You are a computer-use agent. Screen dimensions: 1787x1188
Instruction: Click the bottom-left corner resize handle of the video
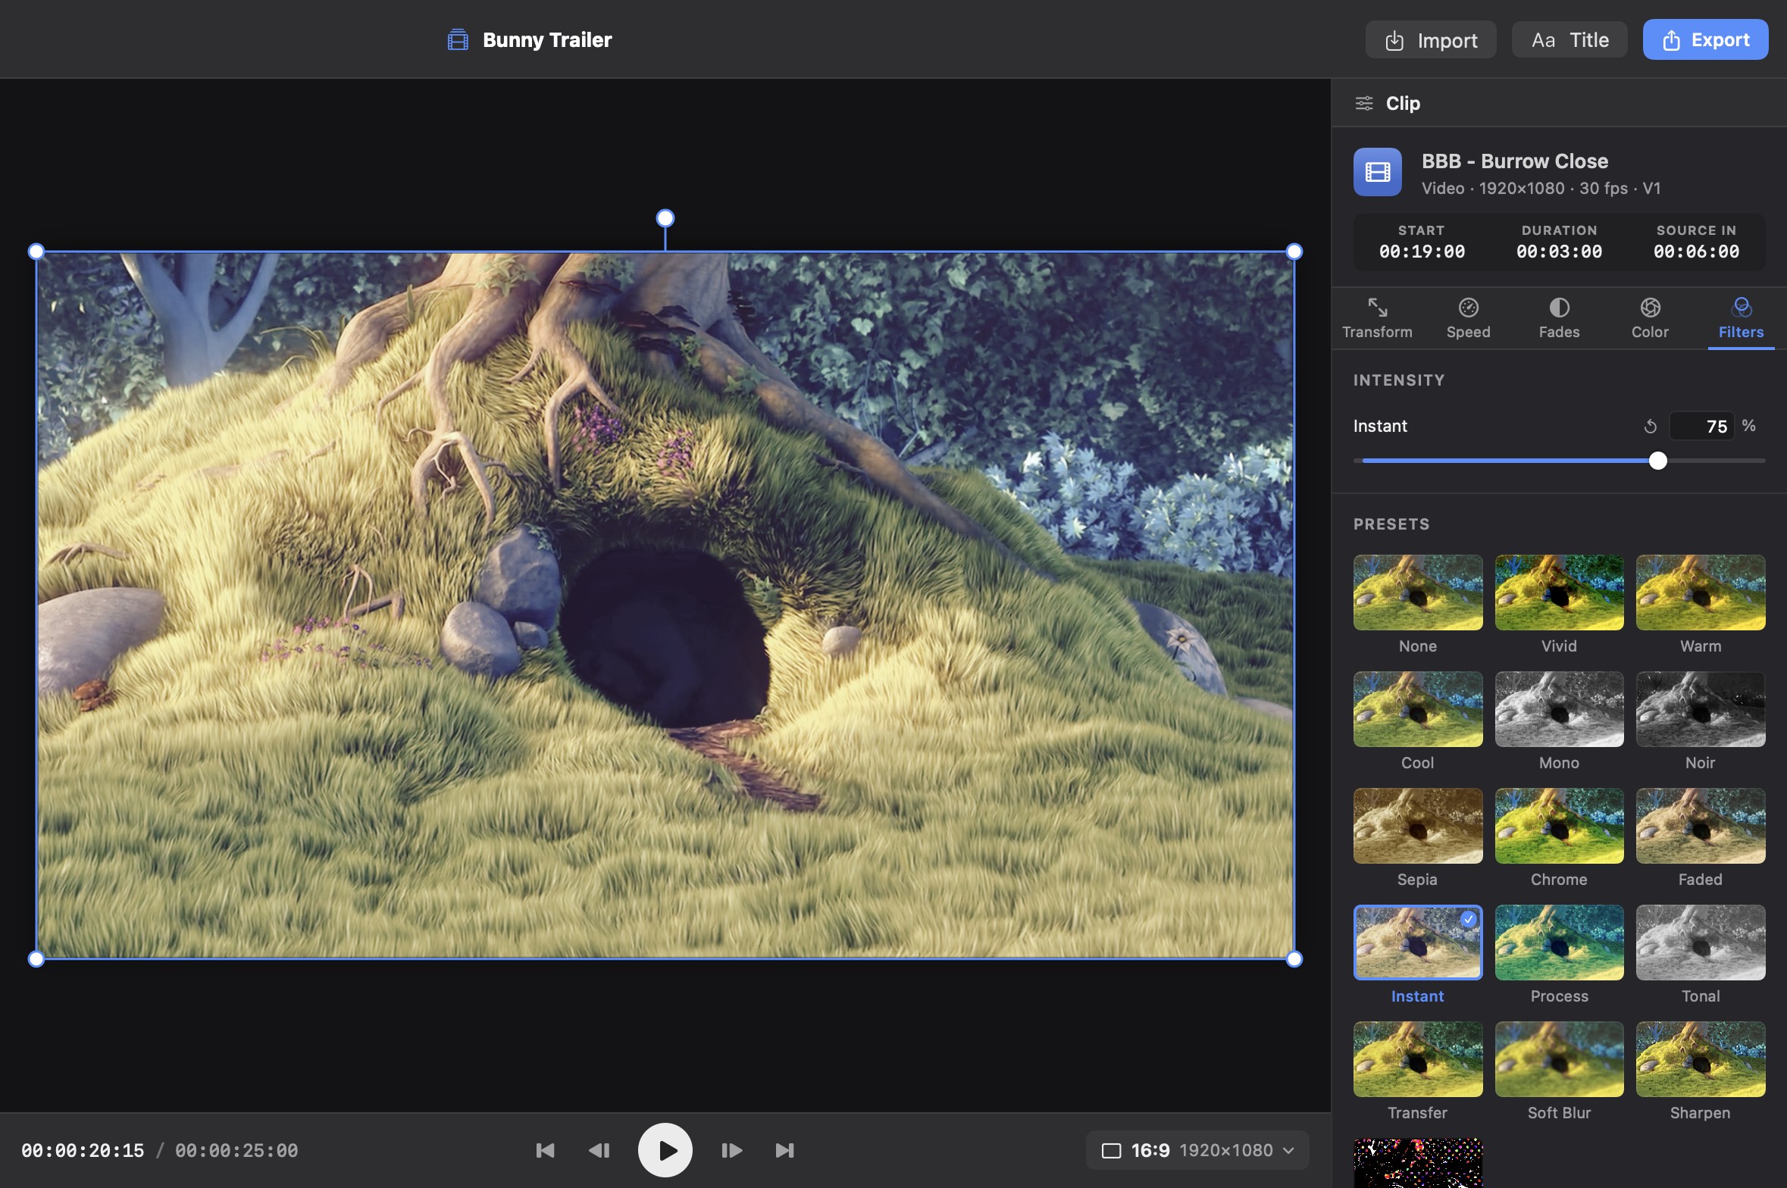[x=36, y=959]
